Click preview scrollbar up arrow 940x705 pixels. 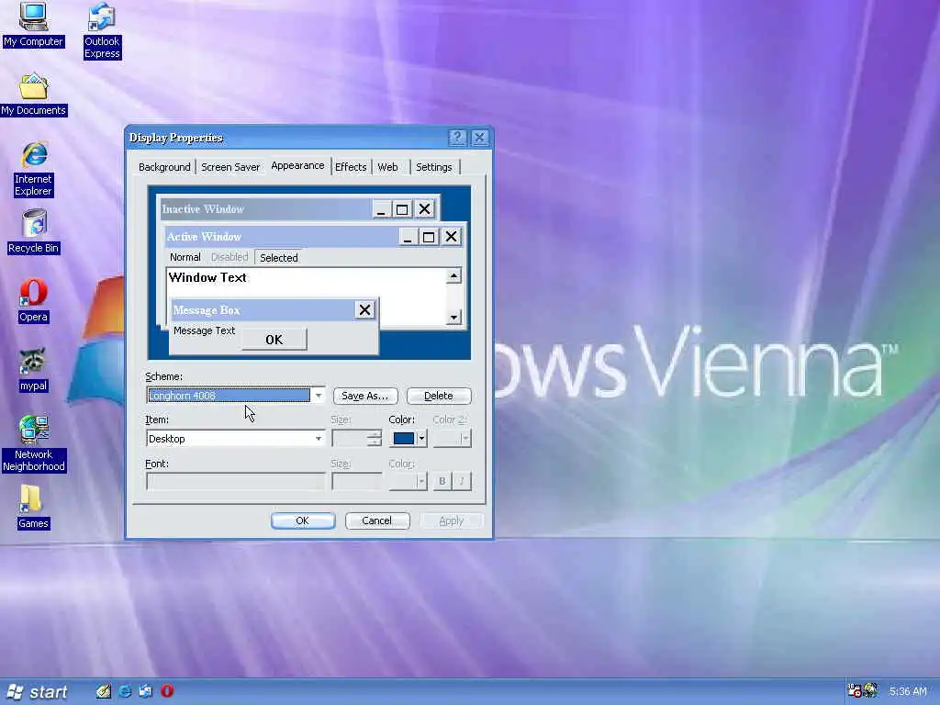click(x=453, y=275)
